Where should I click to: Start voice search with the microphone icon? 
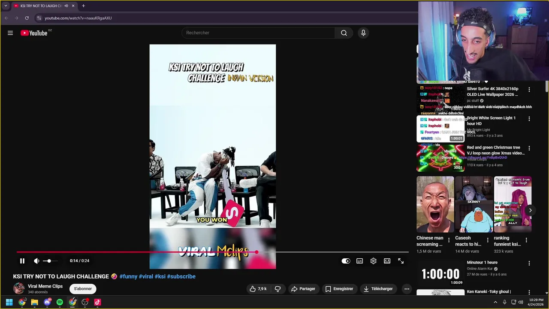(x=363, y=33)
